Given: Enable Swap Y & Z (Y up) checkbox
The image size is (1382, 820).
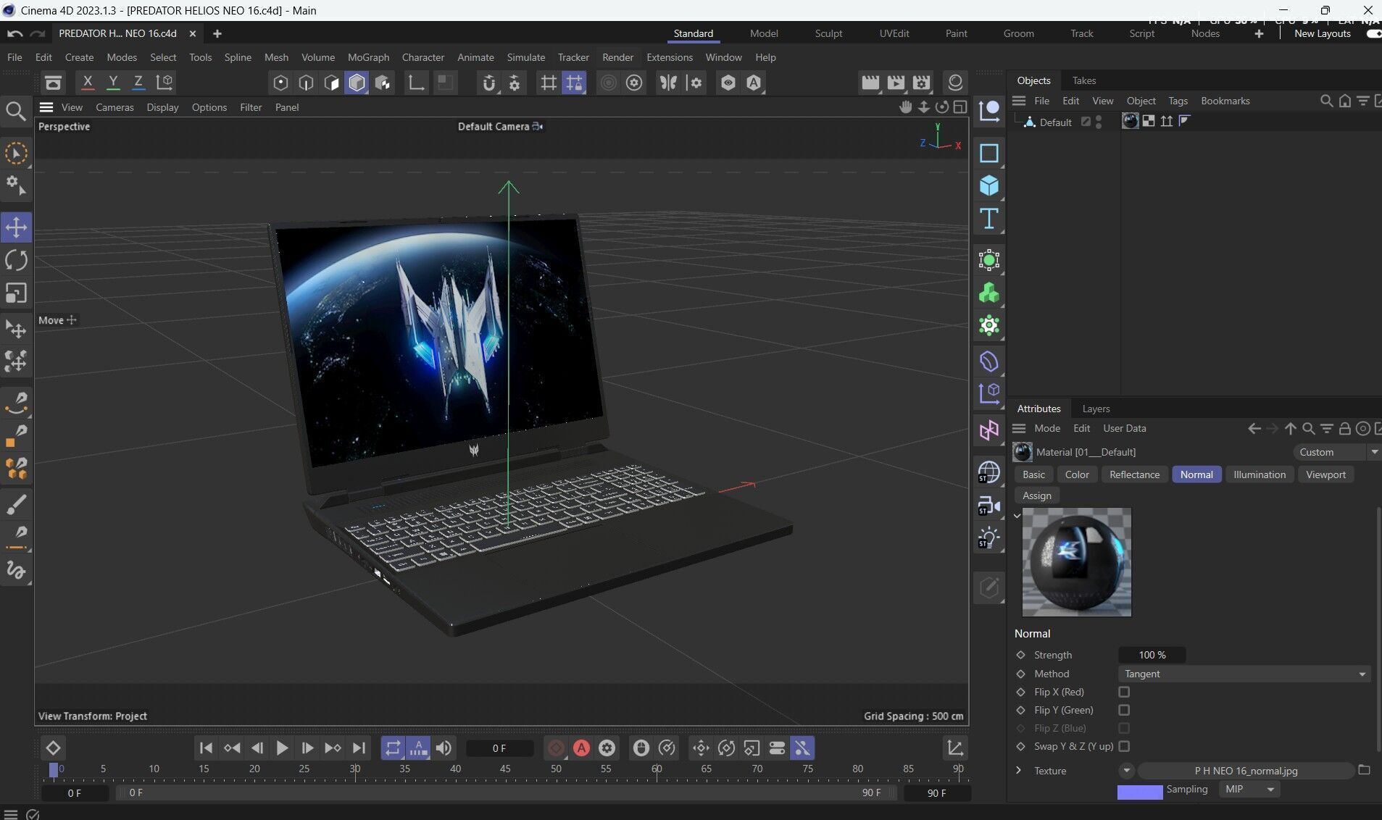Looking at the screenshot, I should coord(1124,746).
